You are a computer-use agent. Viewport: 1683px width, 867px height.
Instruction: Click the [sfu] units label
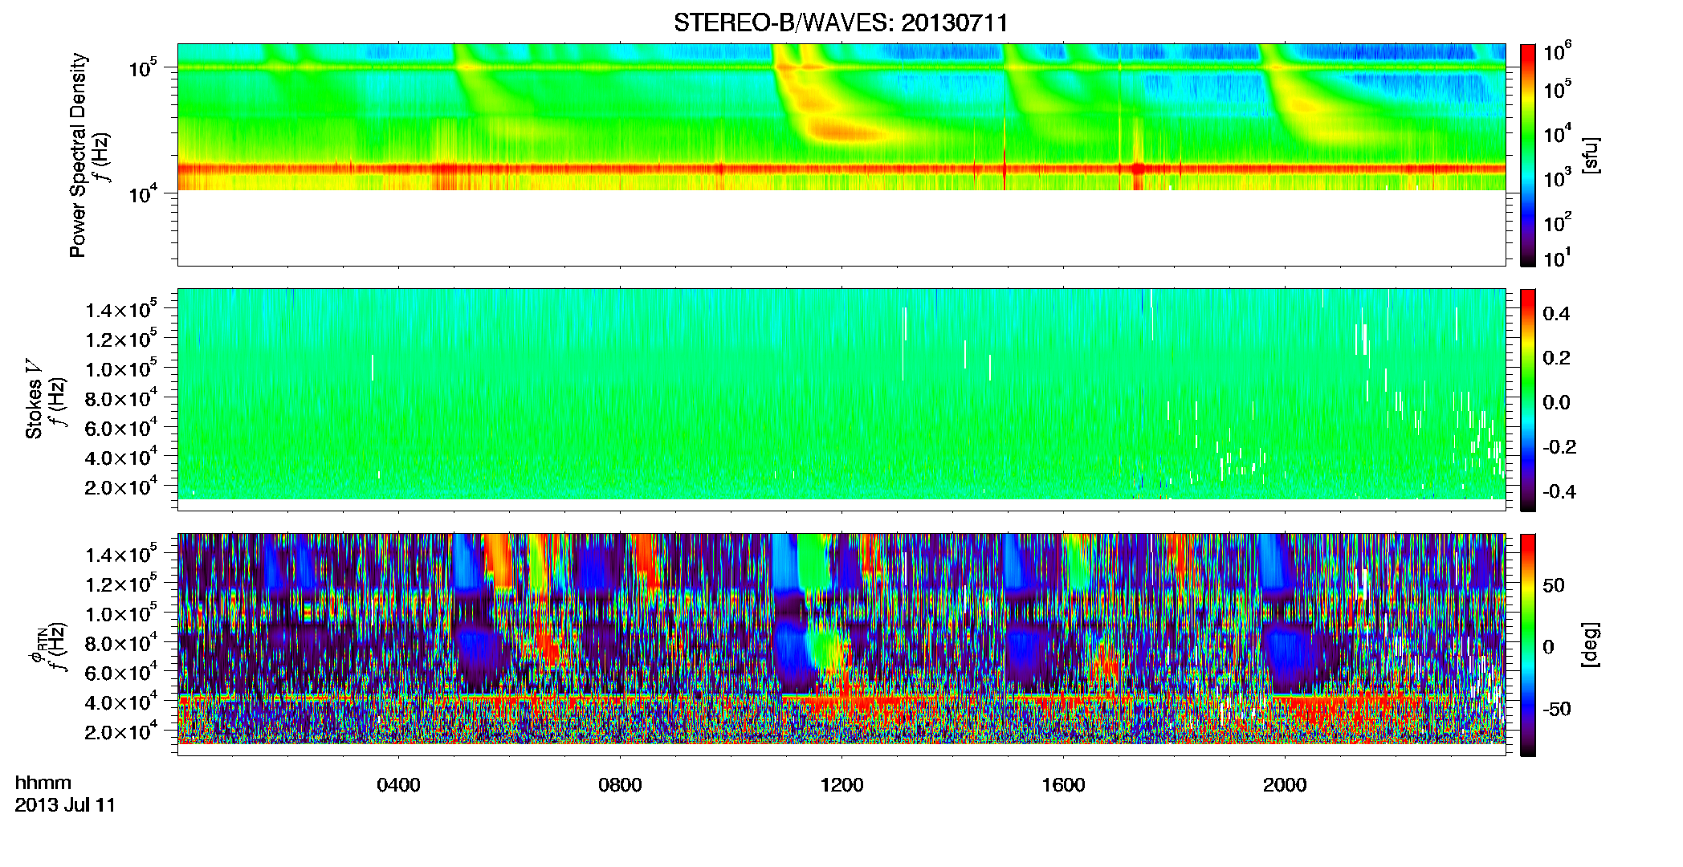[x=1591, y=155]
